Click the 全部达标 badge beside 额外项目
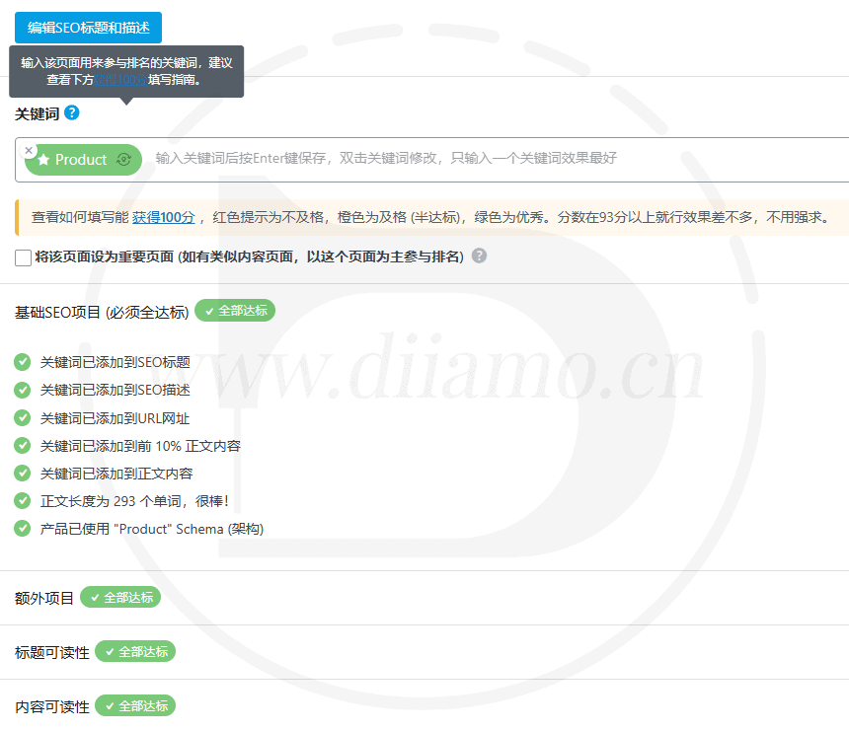 (120, 598)
